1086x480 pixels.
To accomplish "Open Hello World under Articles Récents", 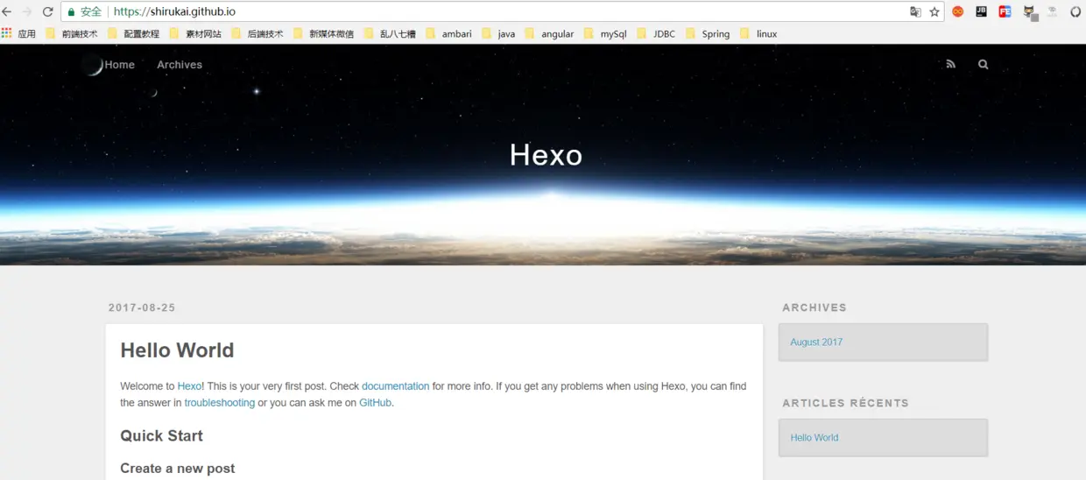I will point(814,438).
